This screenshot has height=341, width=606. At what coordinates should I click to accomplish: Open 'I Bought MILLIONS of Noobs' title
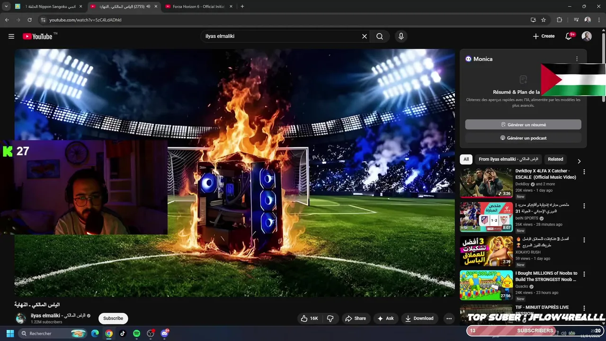(x=546, y=276)
